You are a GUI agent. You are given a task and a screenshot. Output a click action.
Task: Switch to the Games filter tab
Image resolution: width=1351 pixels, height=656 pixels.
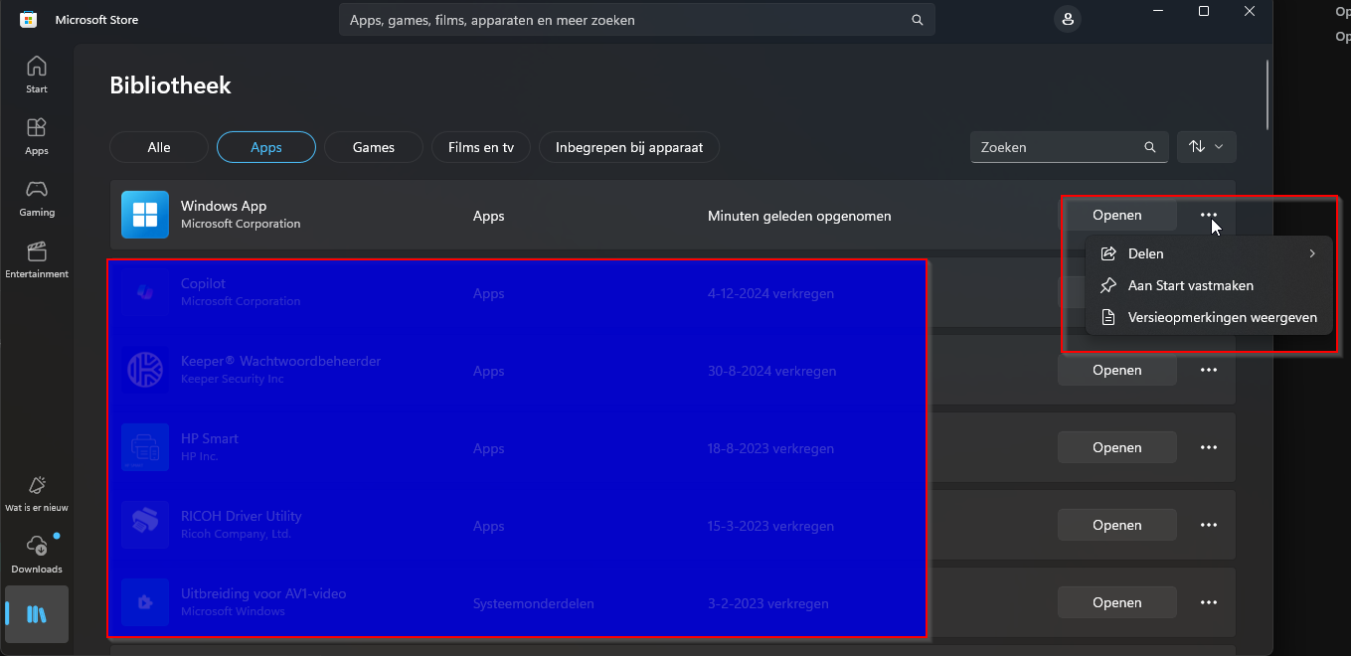click(x=374, y=147)
